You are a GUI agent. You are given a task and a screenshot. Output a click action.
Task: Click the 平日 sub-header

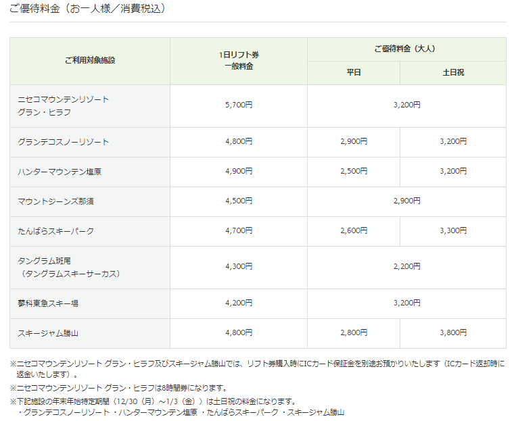[x=354, y=73]
